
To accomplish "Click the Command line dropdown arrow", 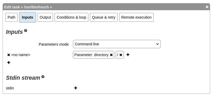I will 157,44.
